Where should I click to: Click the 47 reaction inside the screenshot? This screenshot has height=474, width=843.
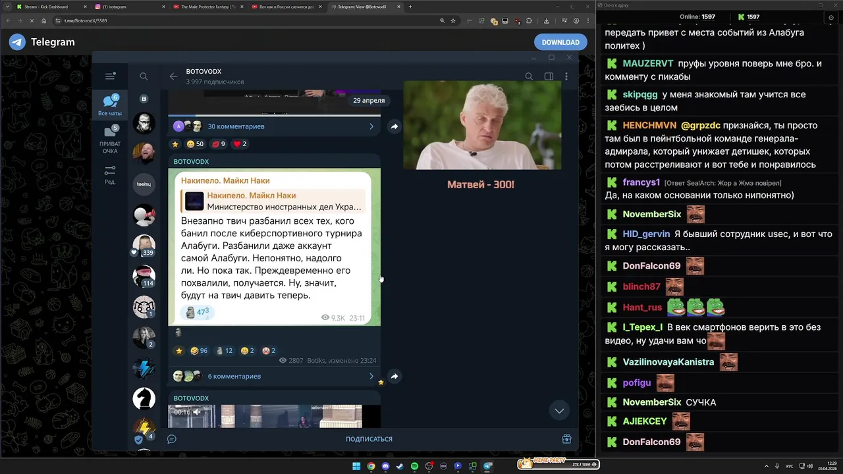pyautogui.click(x=197, y=313)
